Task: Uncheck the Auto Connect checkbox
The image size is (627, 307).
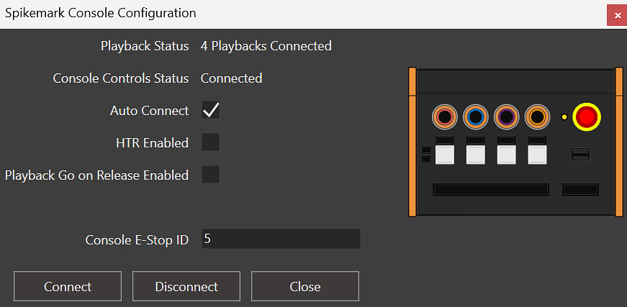Action: click(x=210, y=110)
